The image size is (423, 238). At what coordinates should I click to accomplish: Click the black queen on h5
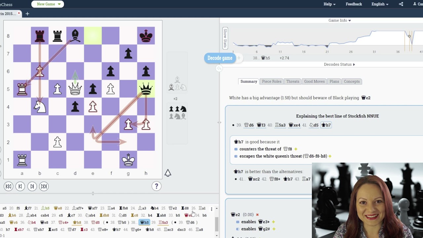[x=146, y=89]
